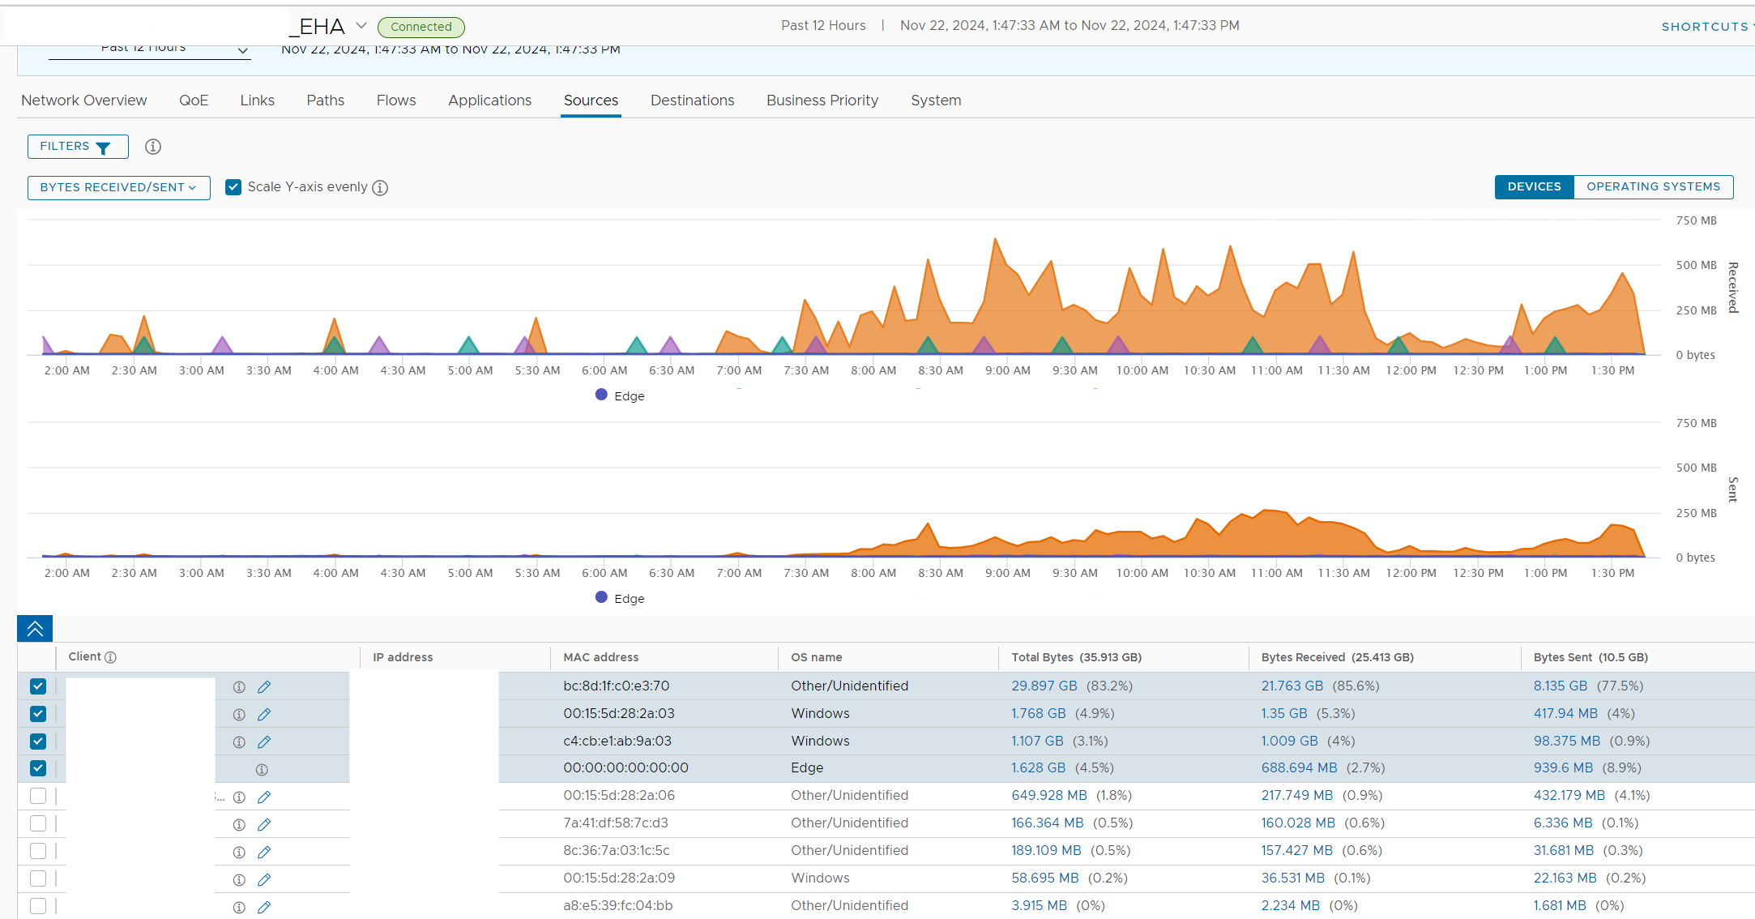
Task: Uncheck Scale Y-axis evenly checkbox
Action: [233, 187]
